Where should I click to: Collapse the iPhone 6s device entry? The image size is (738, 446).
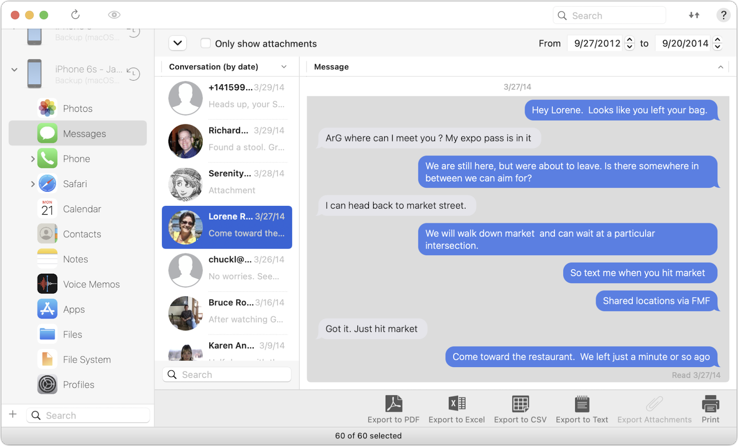(x=14, y=70)
